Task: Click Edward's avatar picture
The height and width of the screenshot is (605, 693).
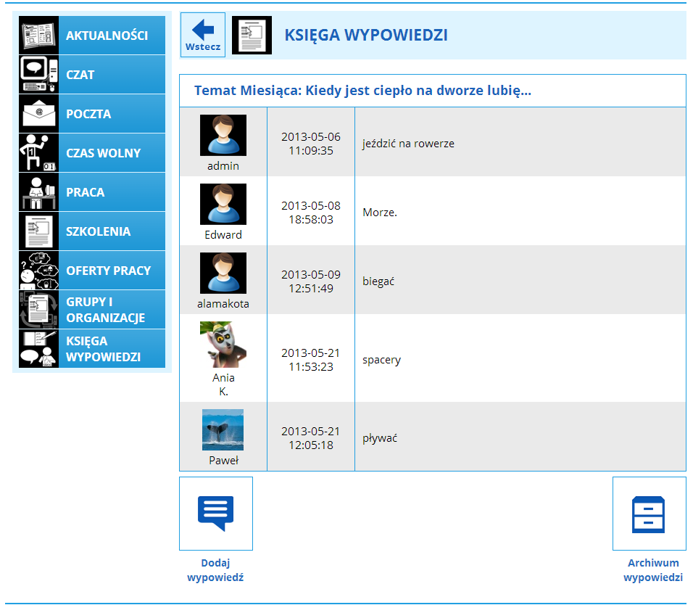Action: pos(223,205)
